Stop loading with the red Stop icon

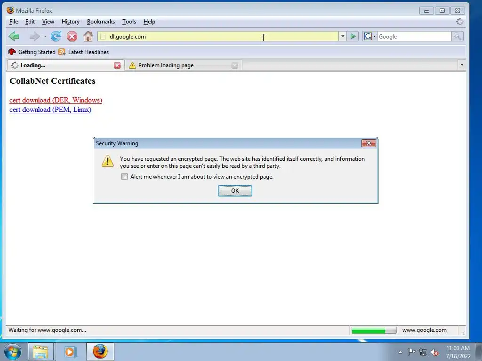click(x=72, y=37)
